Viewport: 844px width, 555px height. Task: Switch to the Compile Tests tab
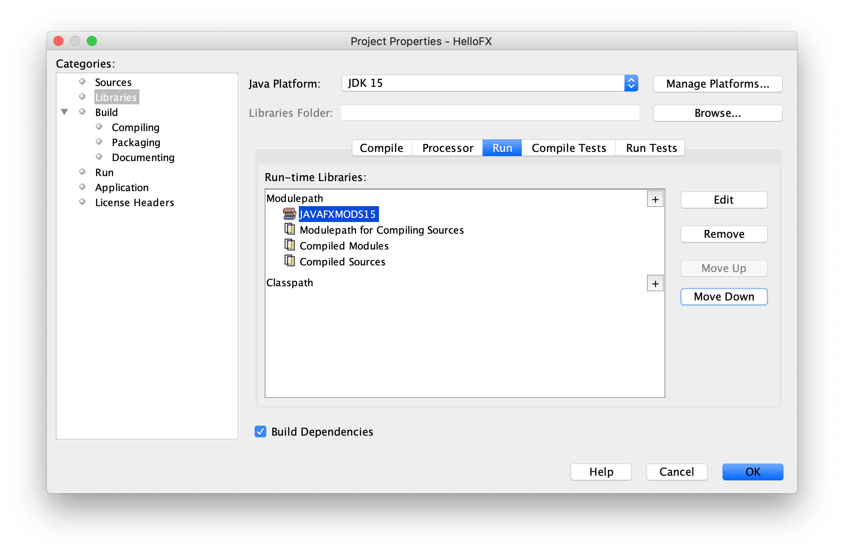[x=569, y=148]
